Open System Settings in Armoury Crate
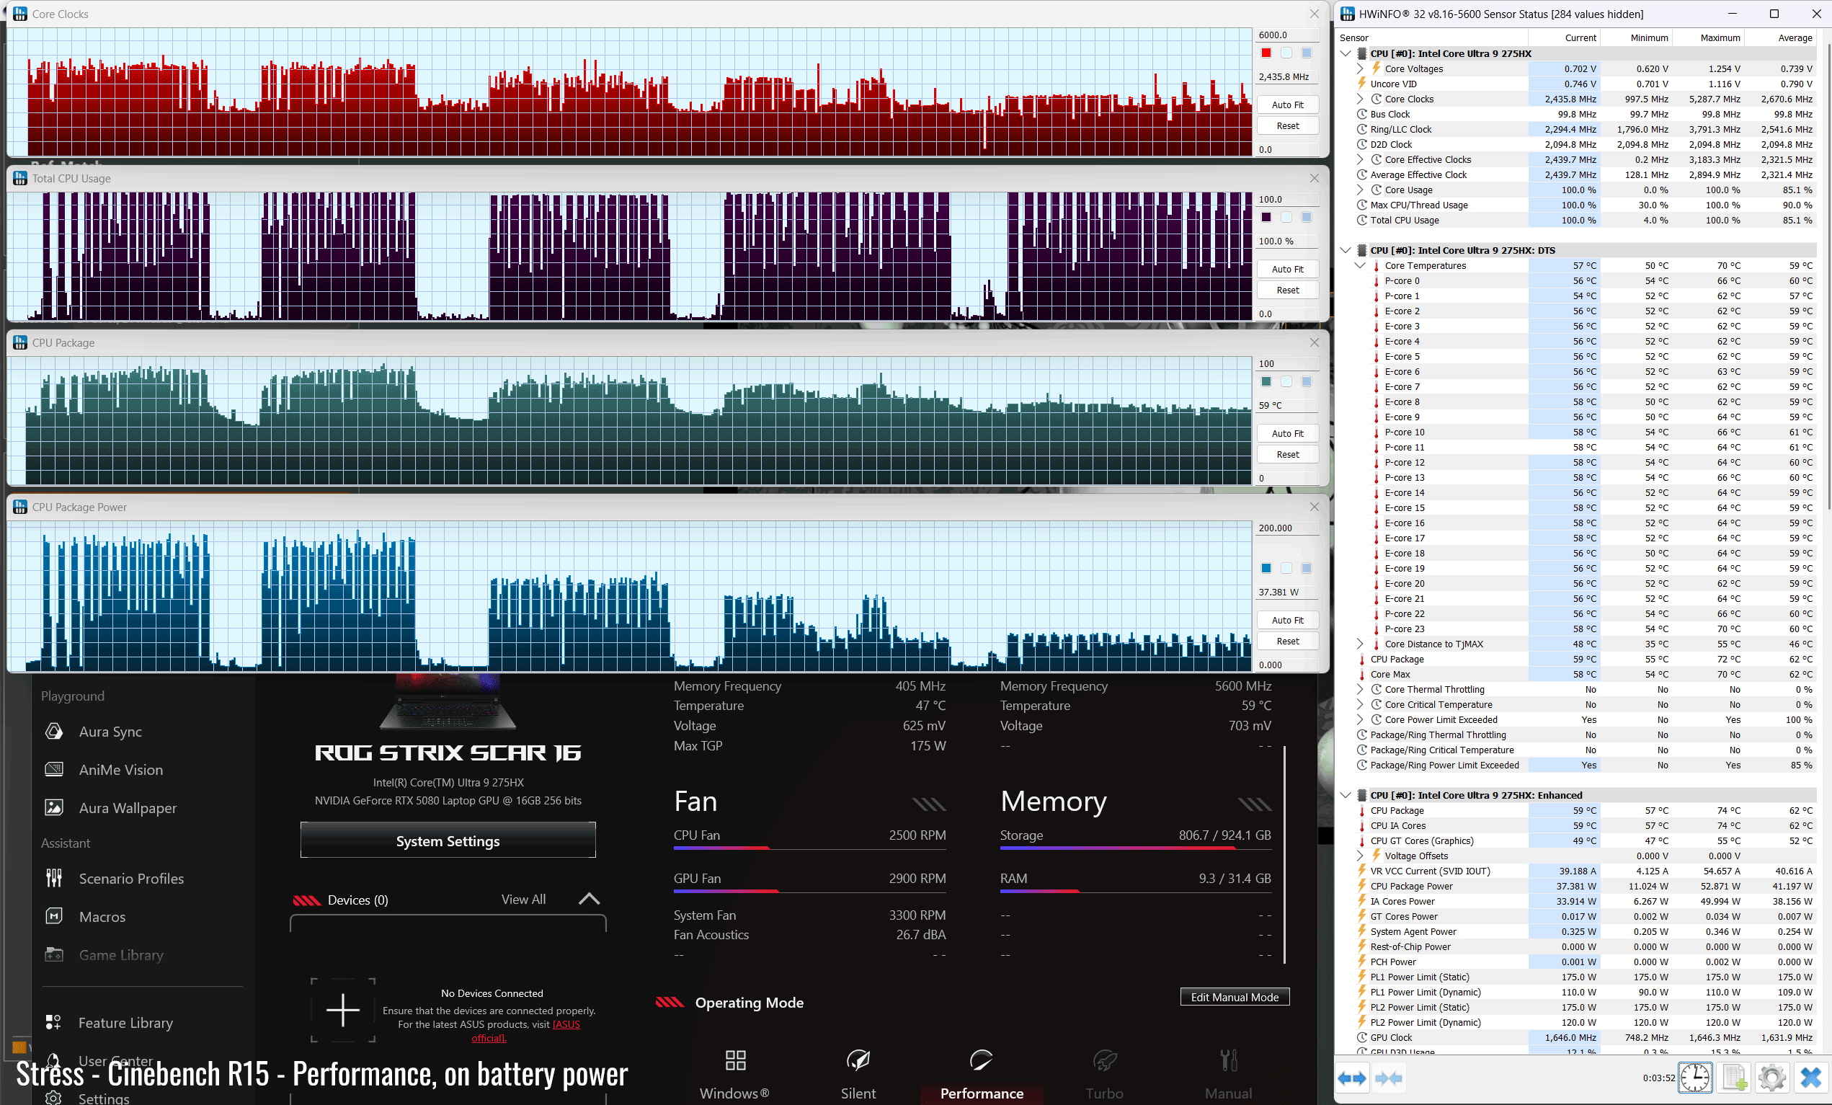Viewport: 1832px width, 1105px height. point(448,840)
